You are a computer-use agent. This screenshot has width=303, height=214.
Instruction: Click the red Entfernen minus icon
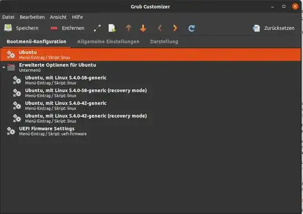pyautogui.click(x=54, y=29)
